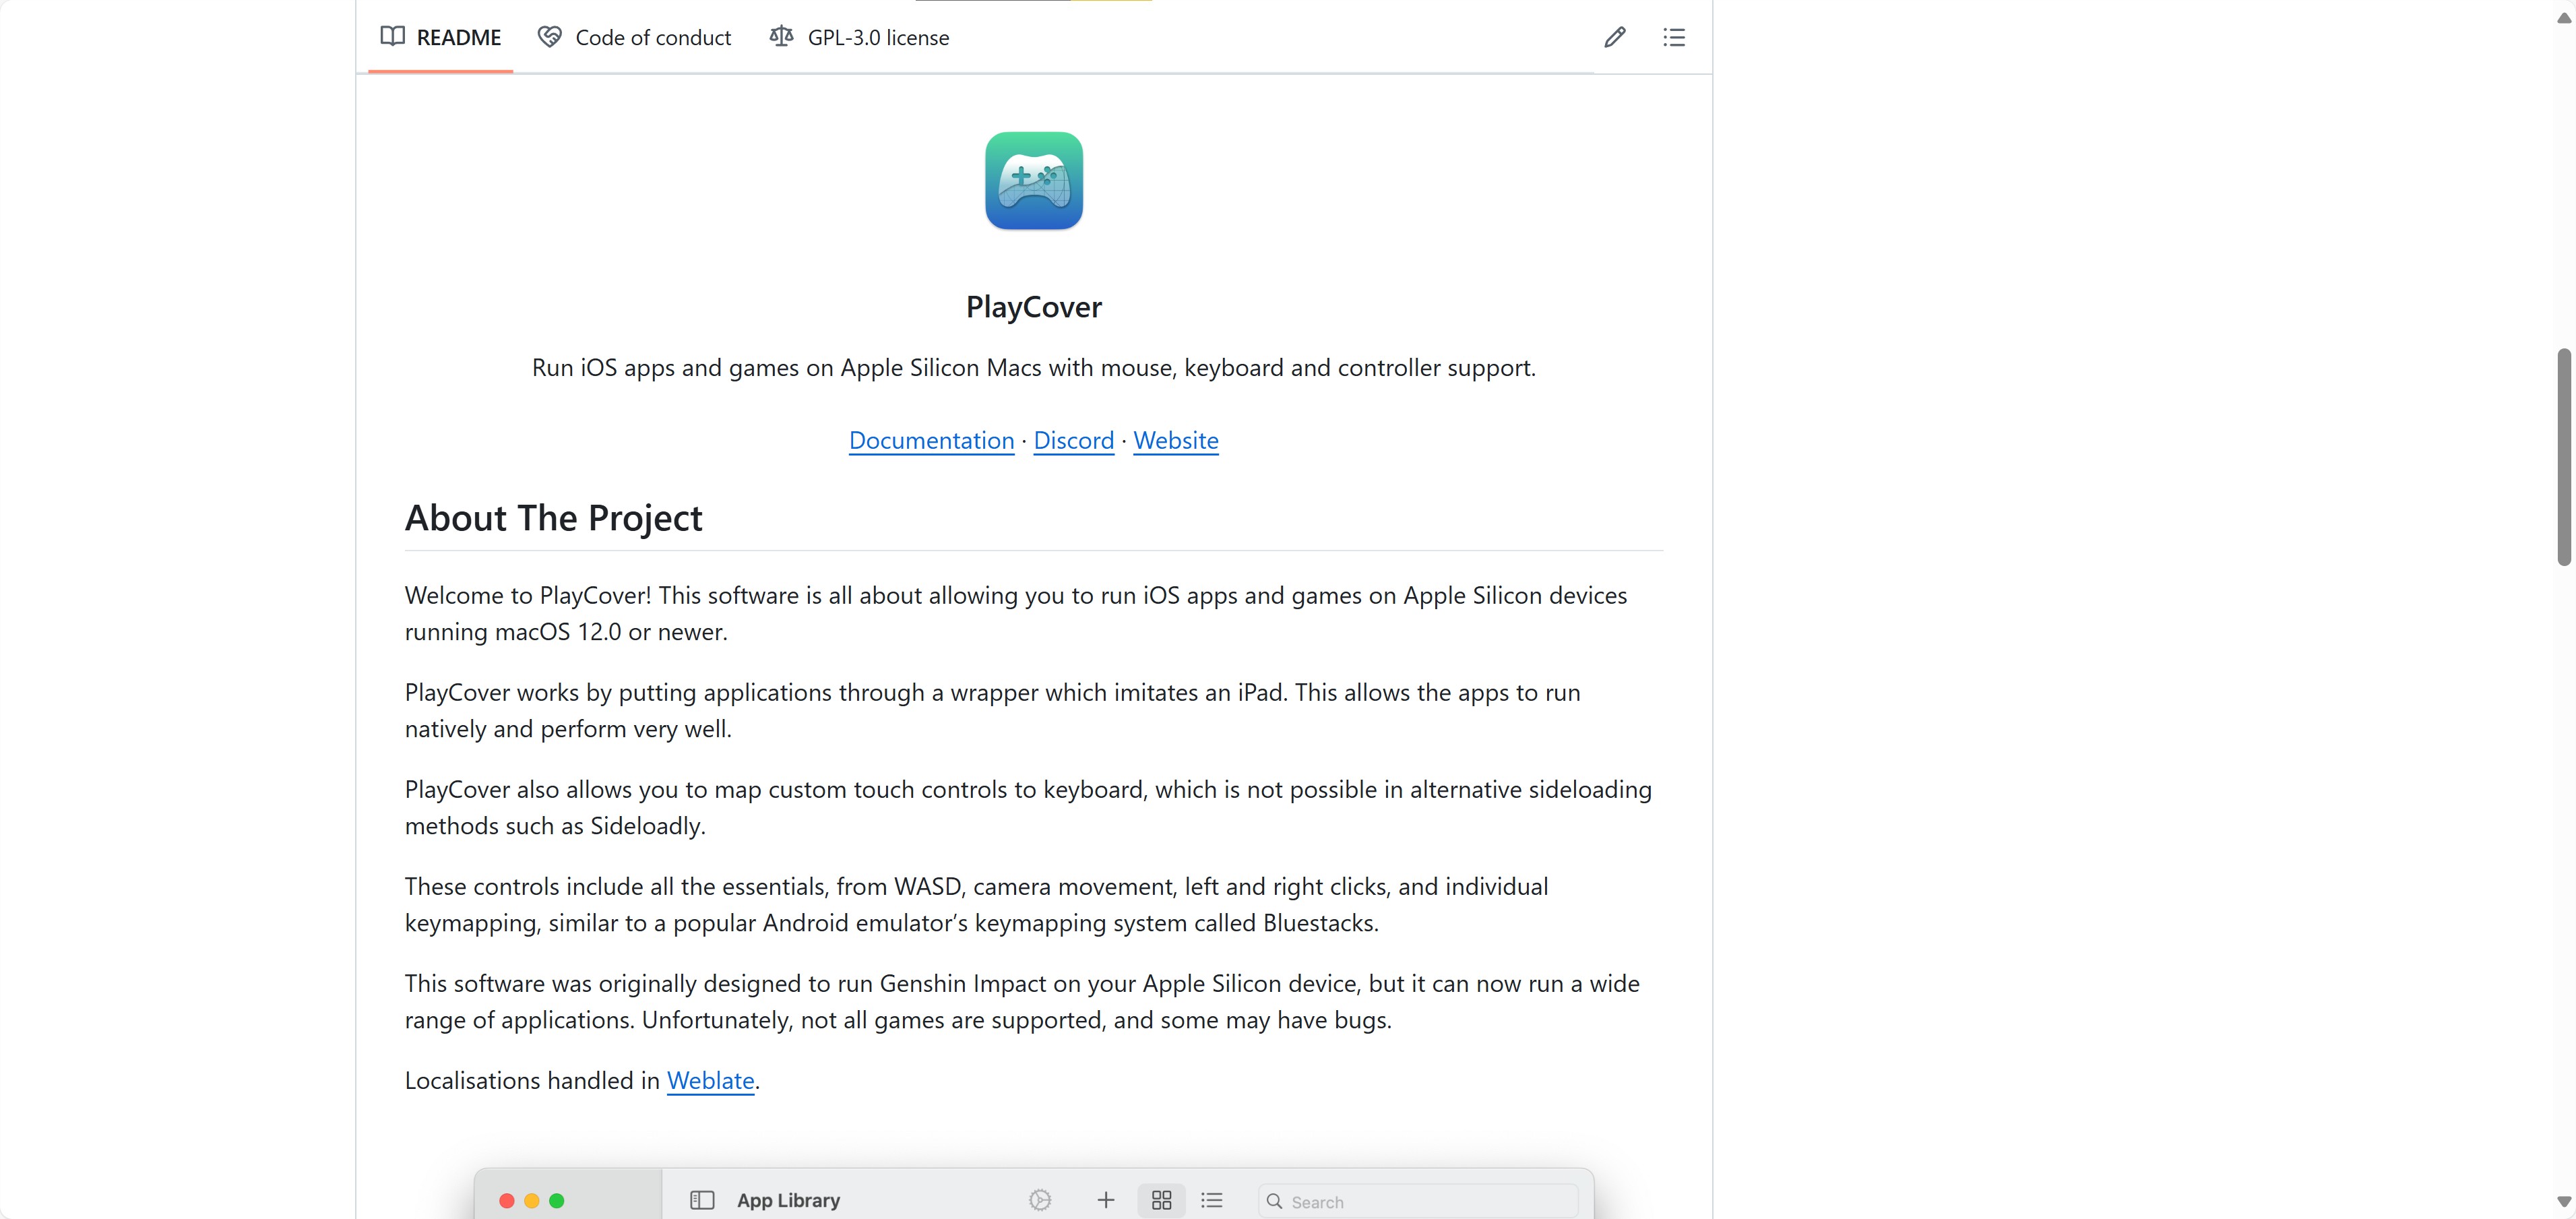Select list view icon in App Library screenshot

click(1212, 1200)
